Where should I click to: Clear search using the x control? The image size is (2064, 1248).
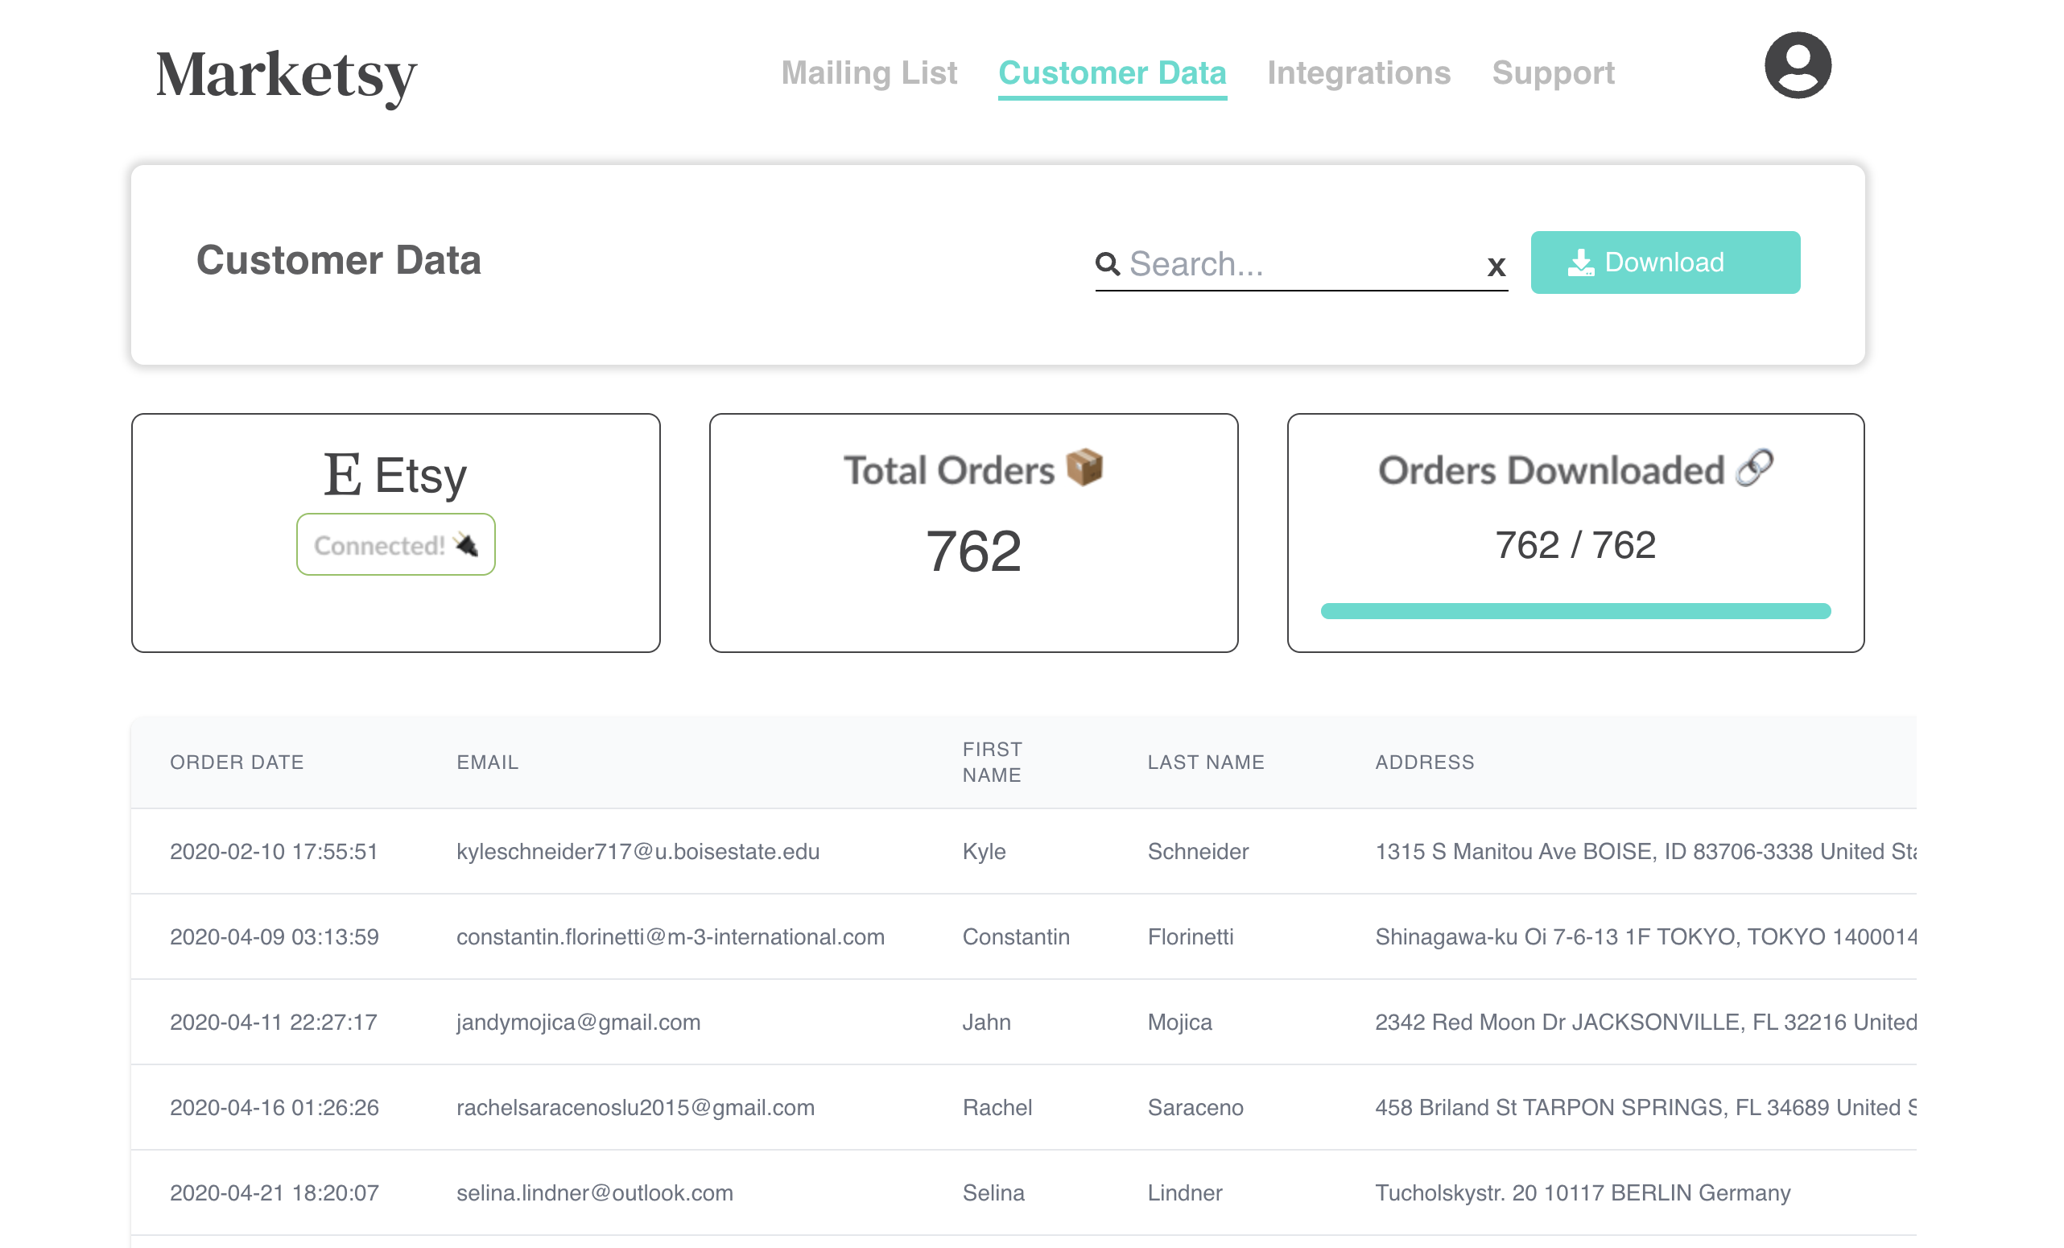1496,267
